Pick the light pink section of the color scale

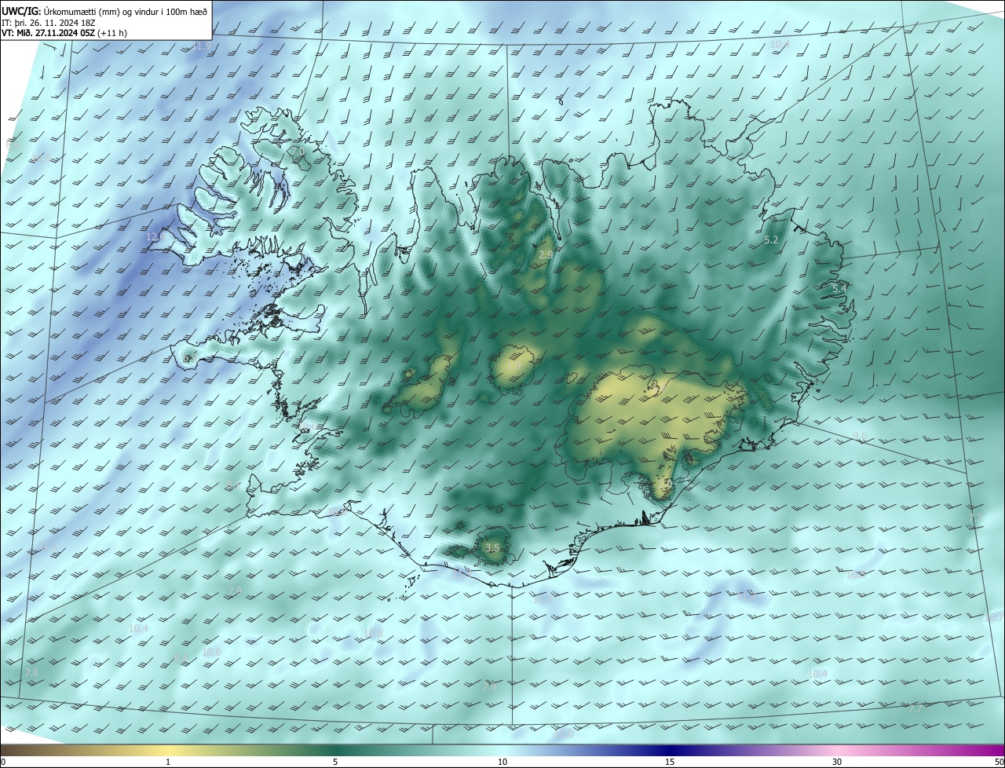[837, 751]
